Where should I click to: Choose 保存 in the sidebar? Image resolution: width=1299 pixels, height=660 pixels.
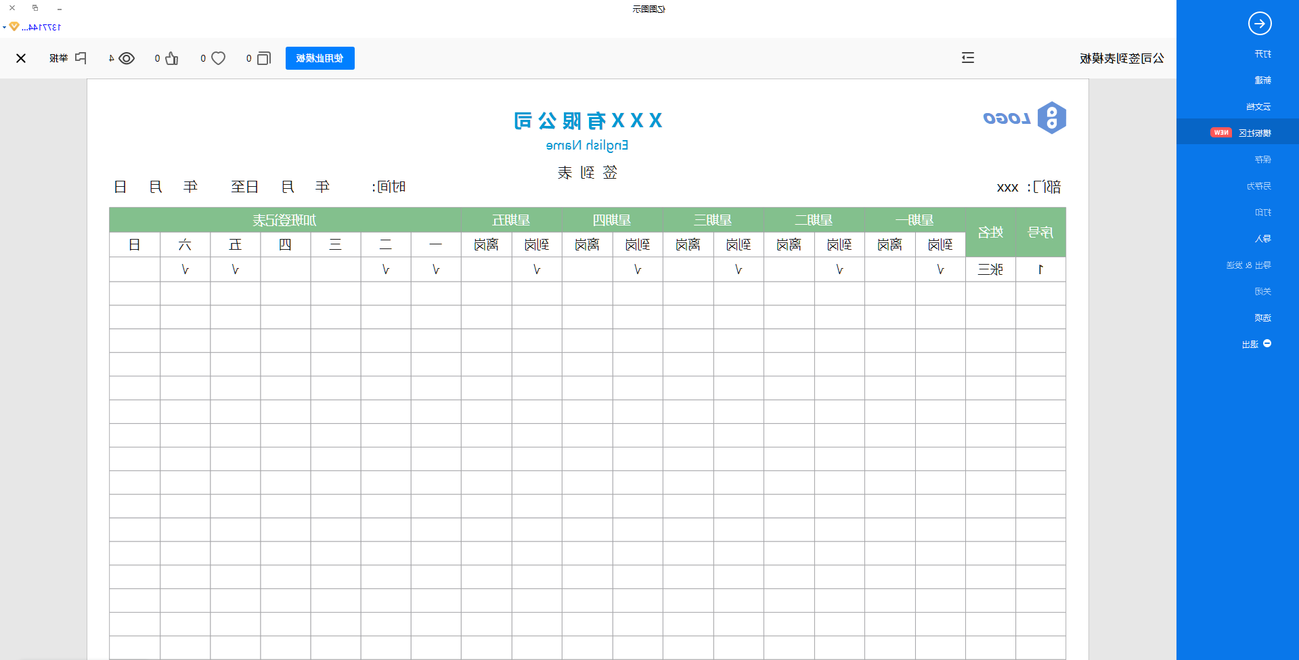(1263, 160)
